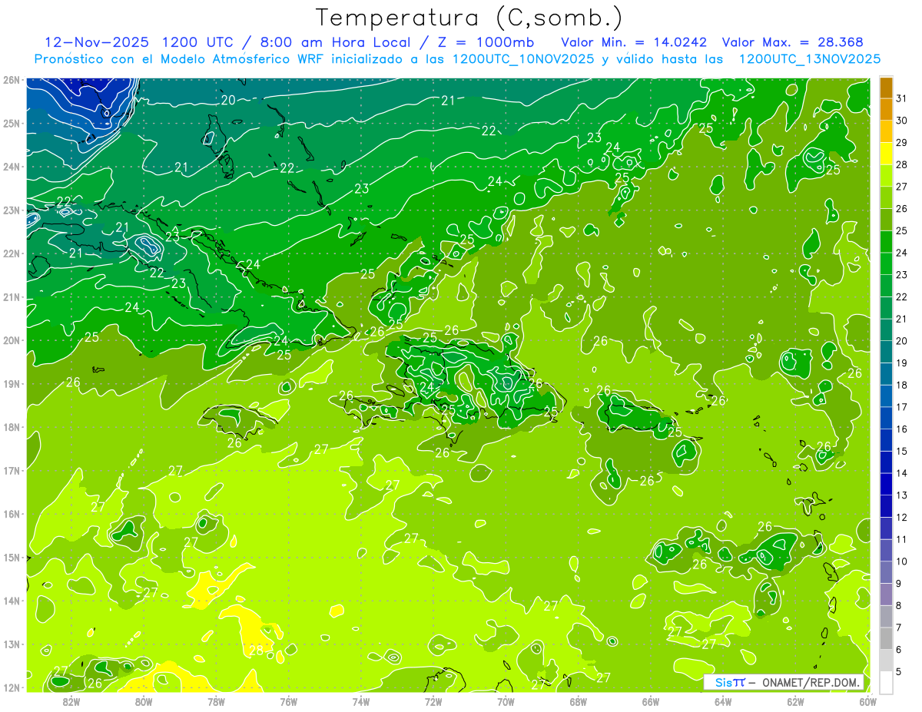Screen dimensions: 922x712
Task: Select the 'Valor Min. = 14.0242' text
Action: [634, 42]
